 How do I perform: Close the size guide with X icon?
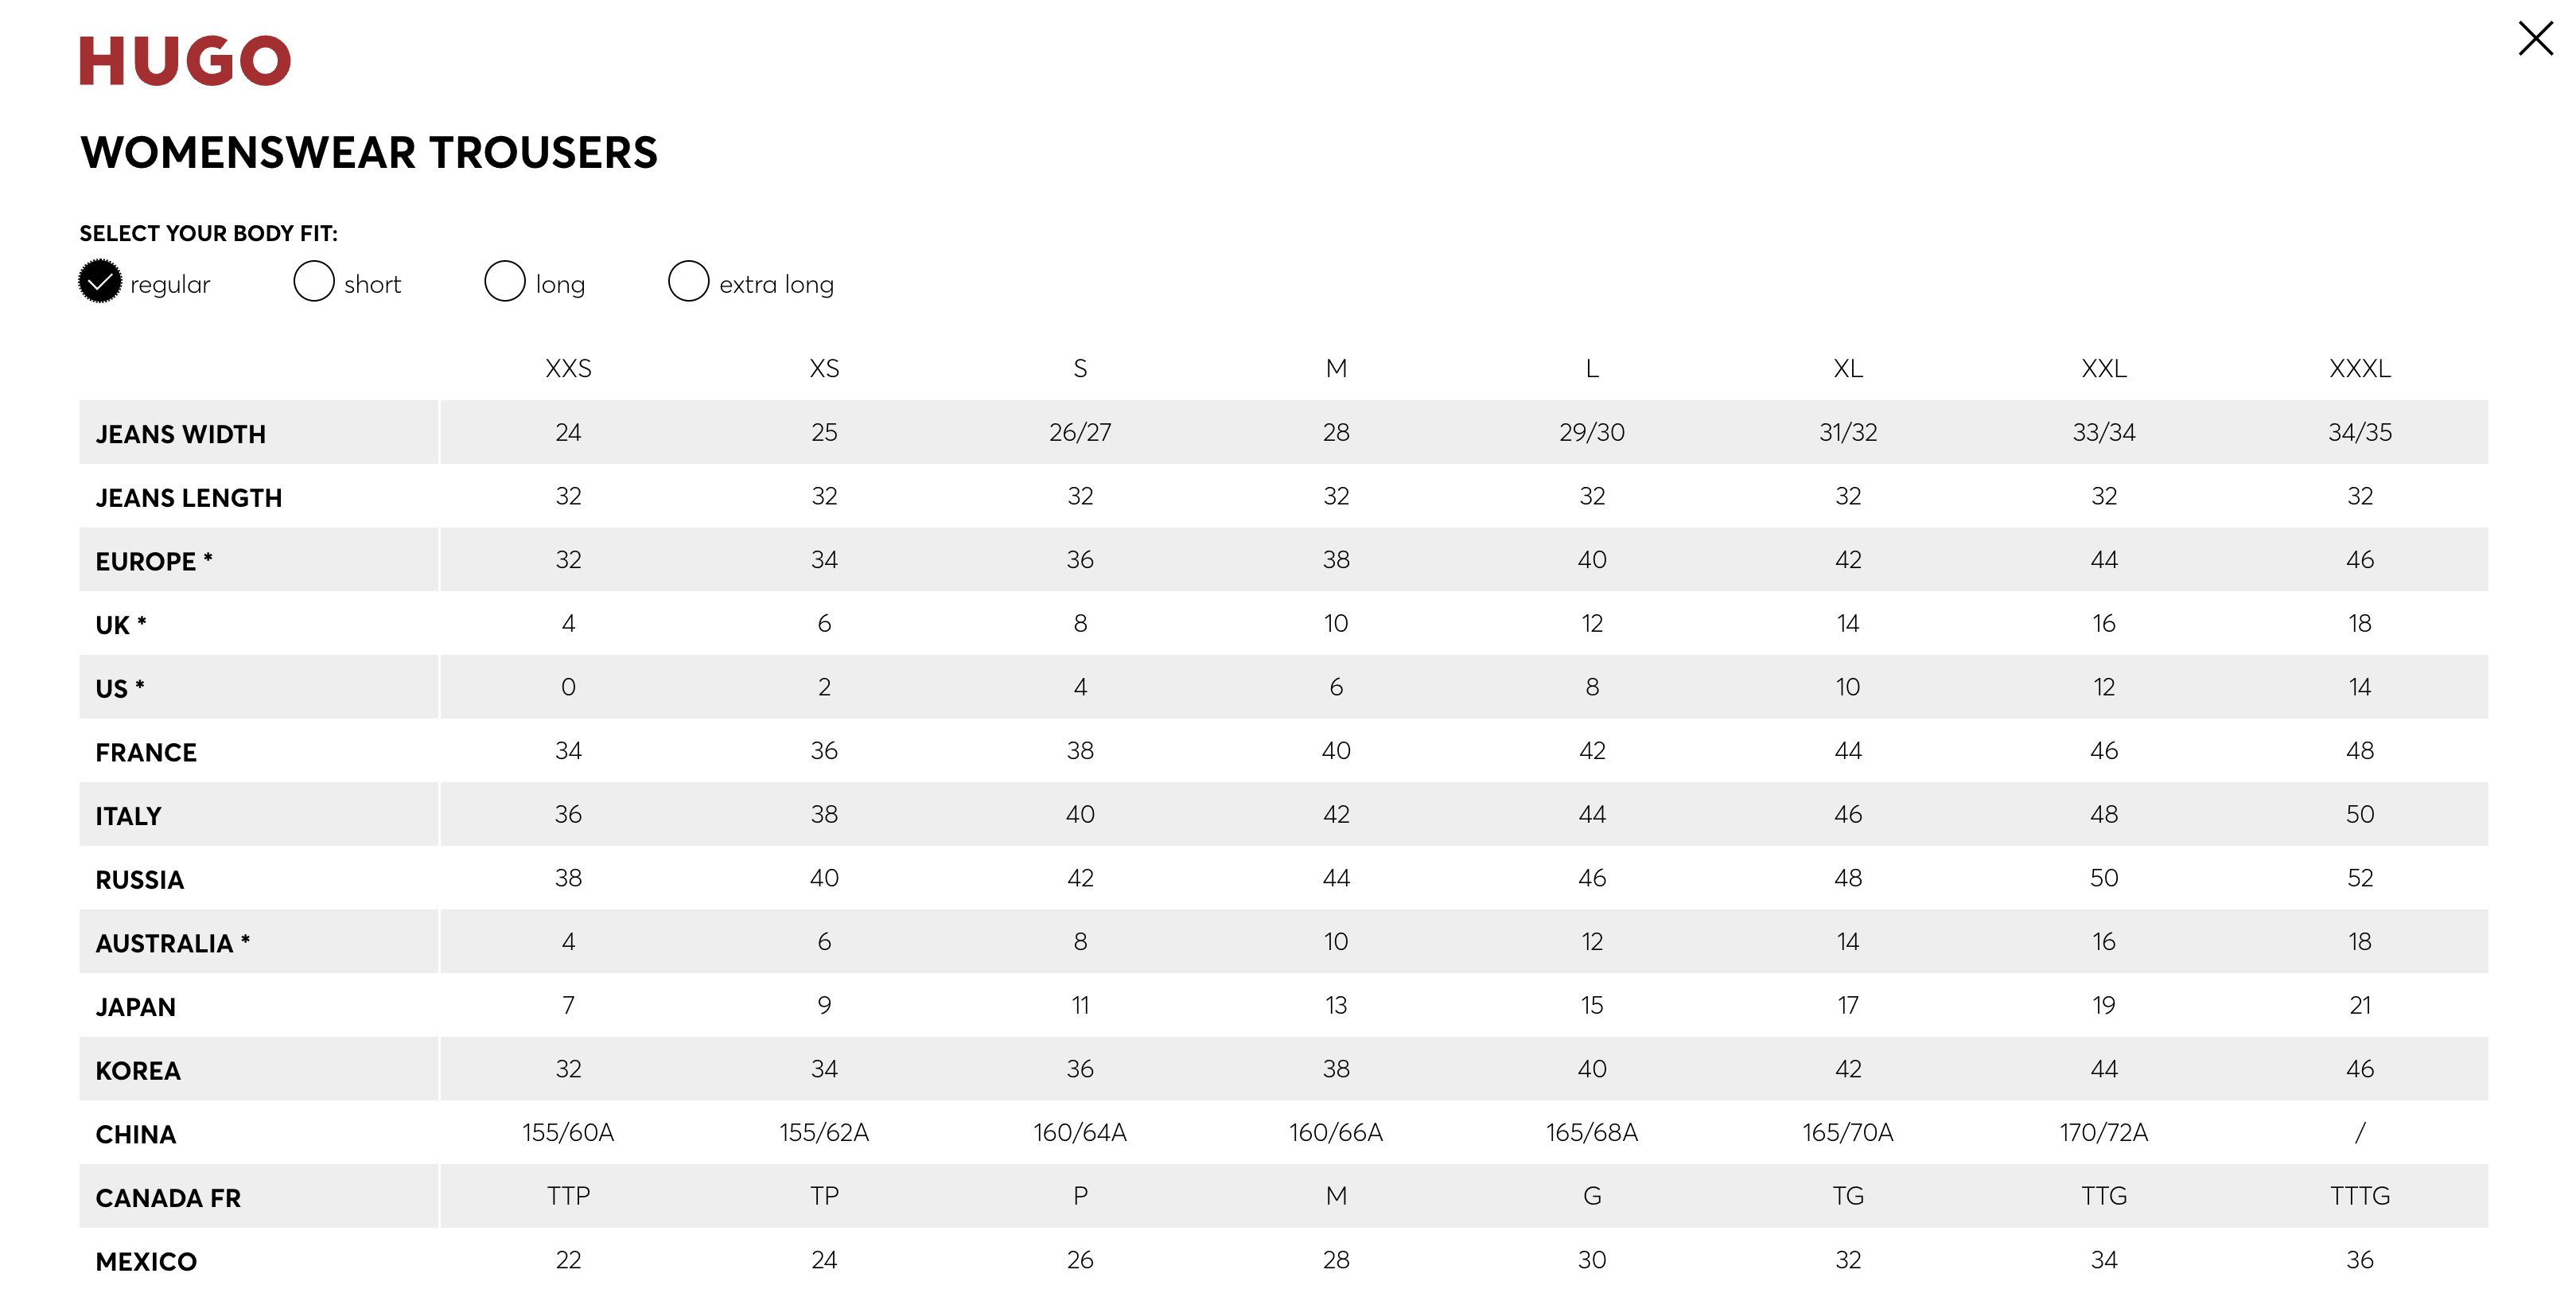tap(2535, 39)
